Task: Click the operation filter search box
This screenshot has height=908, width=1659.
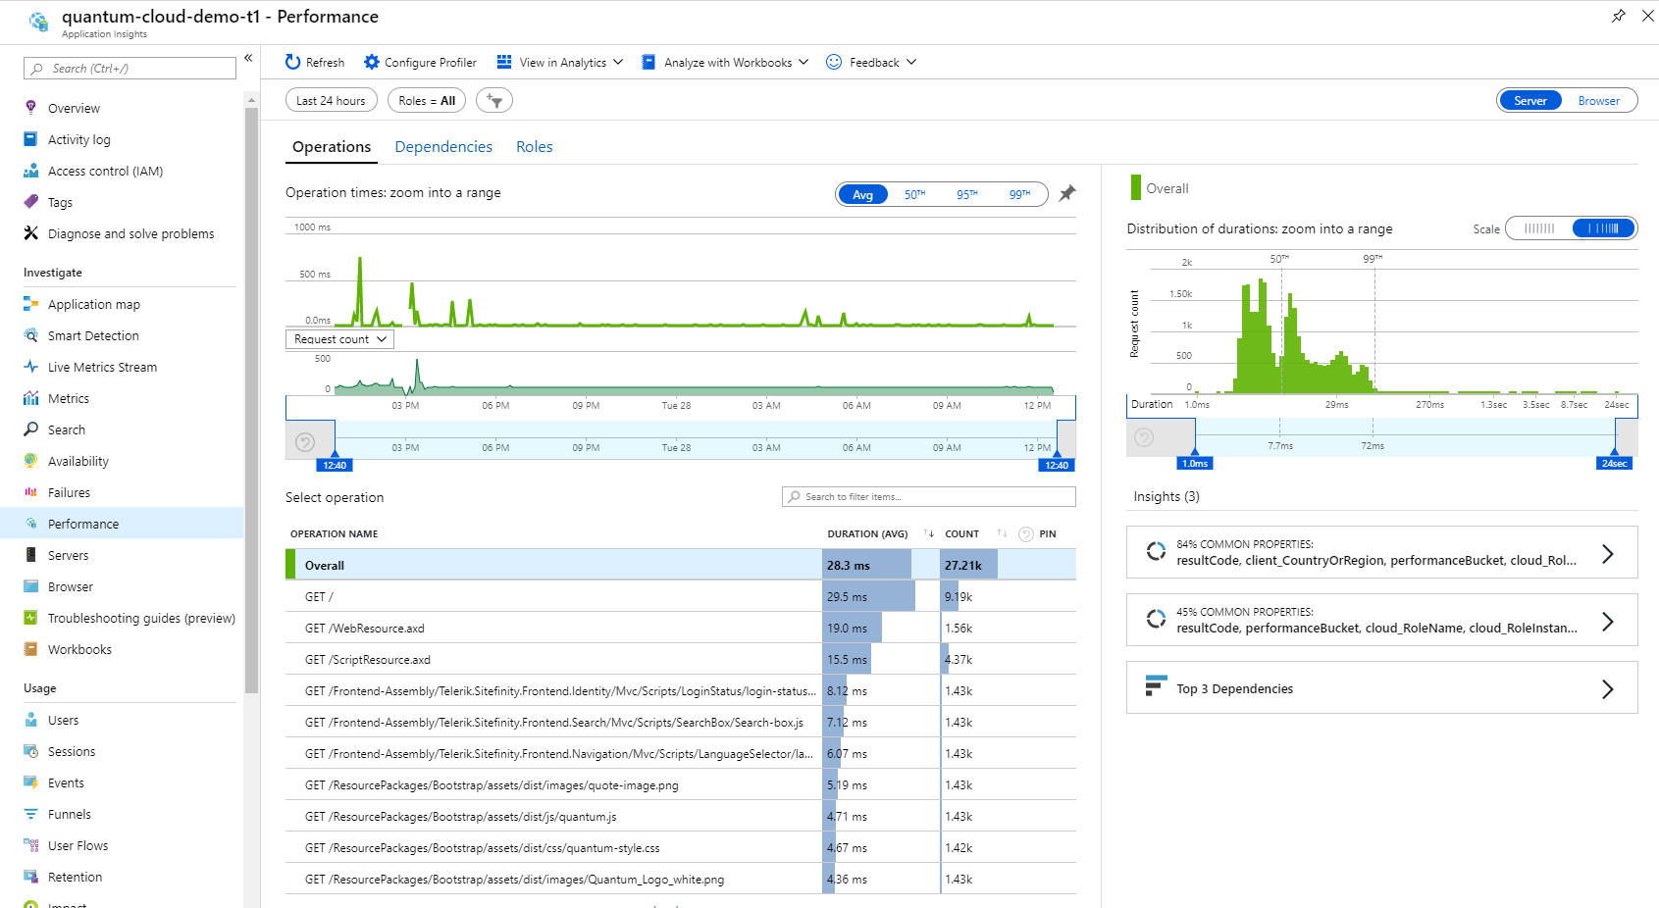Action: click(x=928, y=497)
